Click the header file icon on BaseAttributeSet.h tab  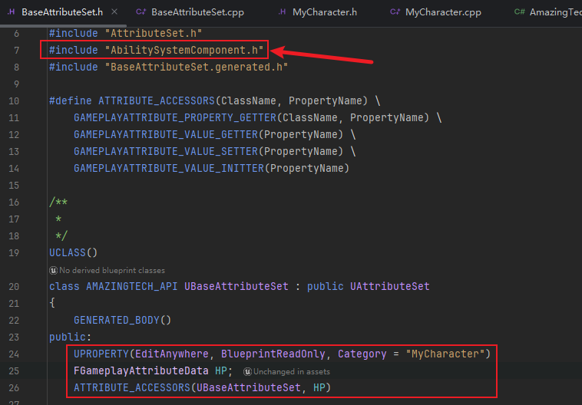(11, 12)
